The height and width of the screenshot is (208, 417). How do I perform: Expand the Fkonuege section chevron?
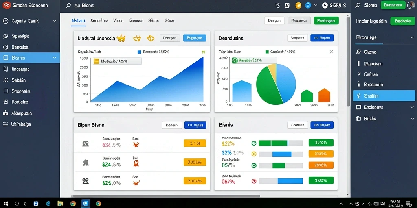412,38
